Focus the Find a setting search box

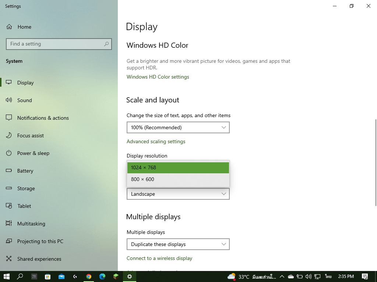tap(59, 44)
